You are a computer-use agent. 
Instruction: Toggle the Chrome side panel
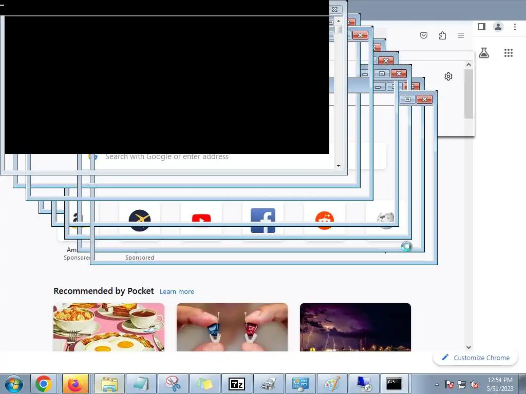(x=482, y=27)
